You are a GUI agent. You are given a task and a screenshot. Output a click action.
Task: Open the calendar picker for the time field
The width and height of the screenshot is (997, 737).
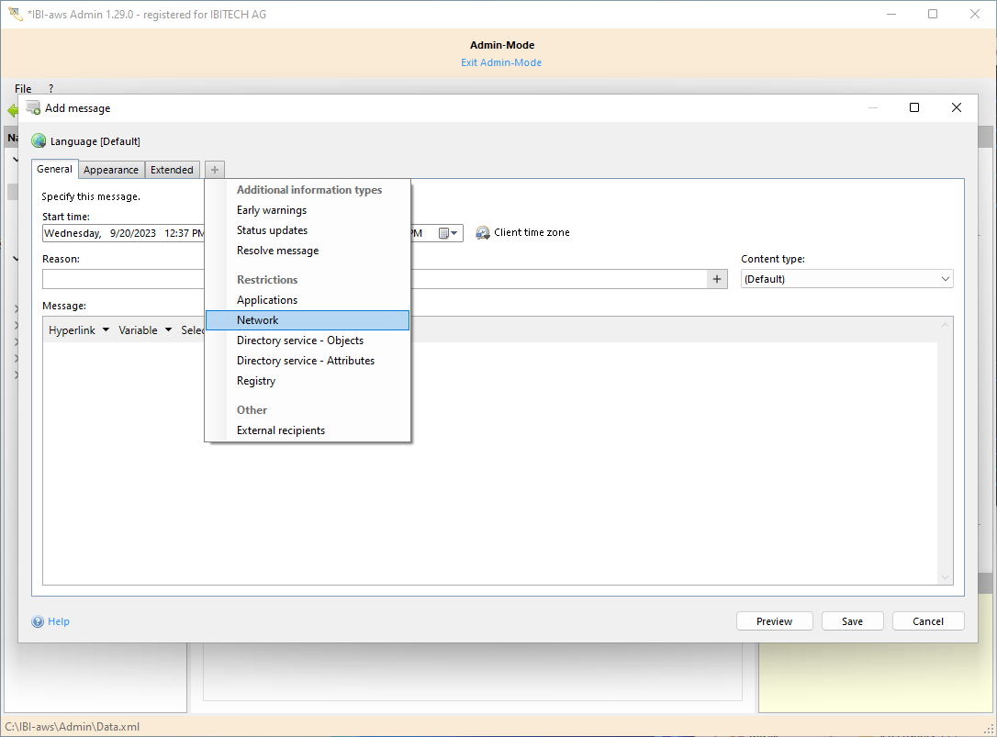(447, 233)
